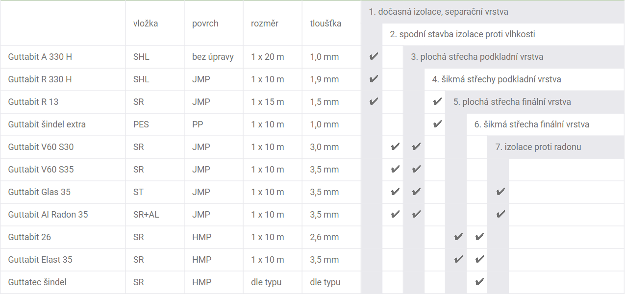Click the leftmost checkmark in the Guttabit V60 S30 row
This screenshot has width=625, height=296.
point(395,147)
